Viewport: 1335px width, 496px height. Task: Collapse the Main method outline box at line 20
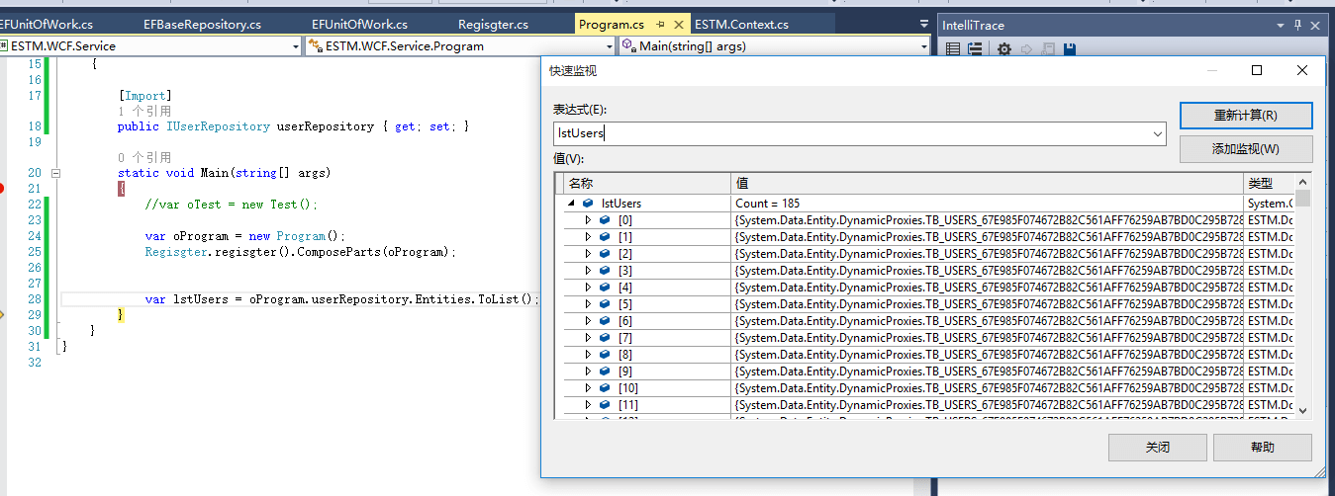coord(55,173)
